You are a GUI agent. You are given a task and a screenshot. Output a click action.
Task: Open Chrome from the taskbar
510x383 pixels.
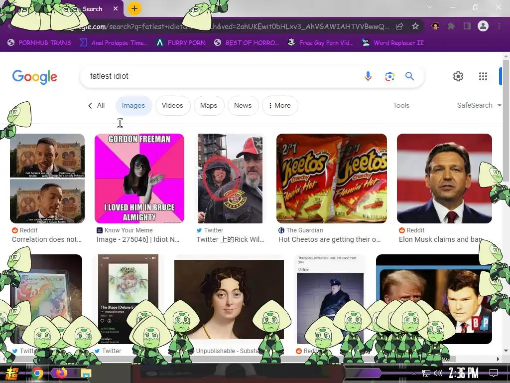[x=37, y=373]
